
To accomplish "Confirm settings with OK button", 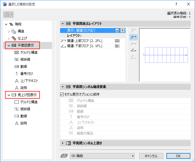I will click(x=178, y=156).
